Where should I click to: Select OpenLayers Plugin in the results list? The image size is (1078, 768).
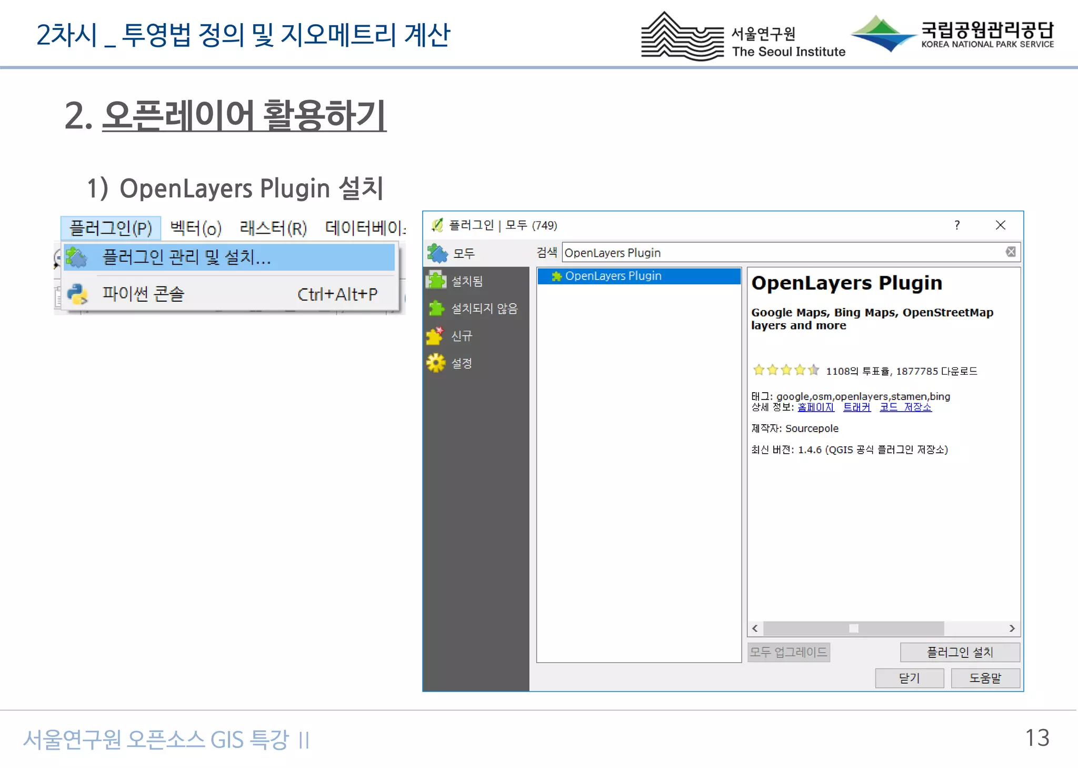pos(639,276)
